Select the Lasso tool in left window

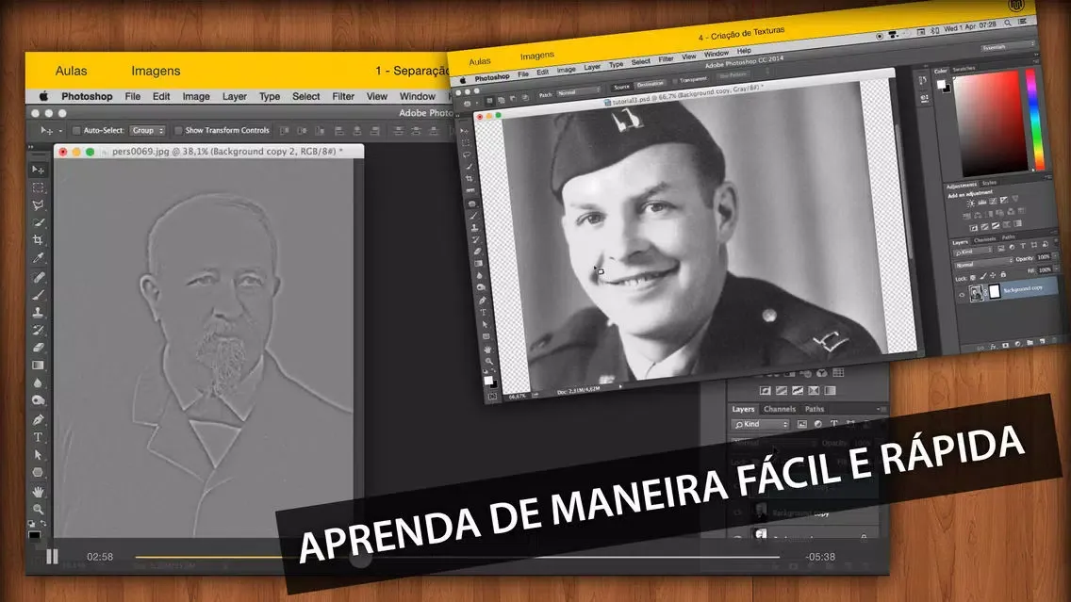click(39, 204)
